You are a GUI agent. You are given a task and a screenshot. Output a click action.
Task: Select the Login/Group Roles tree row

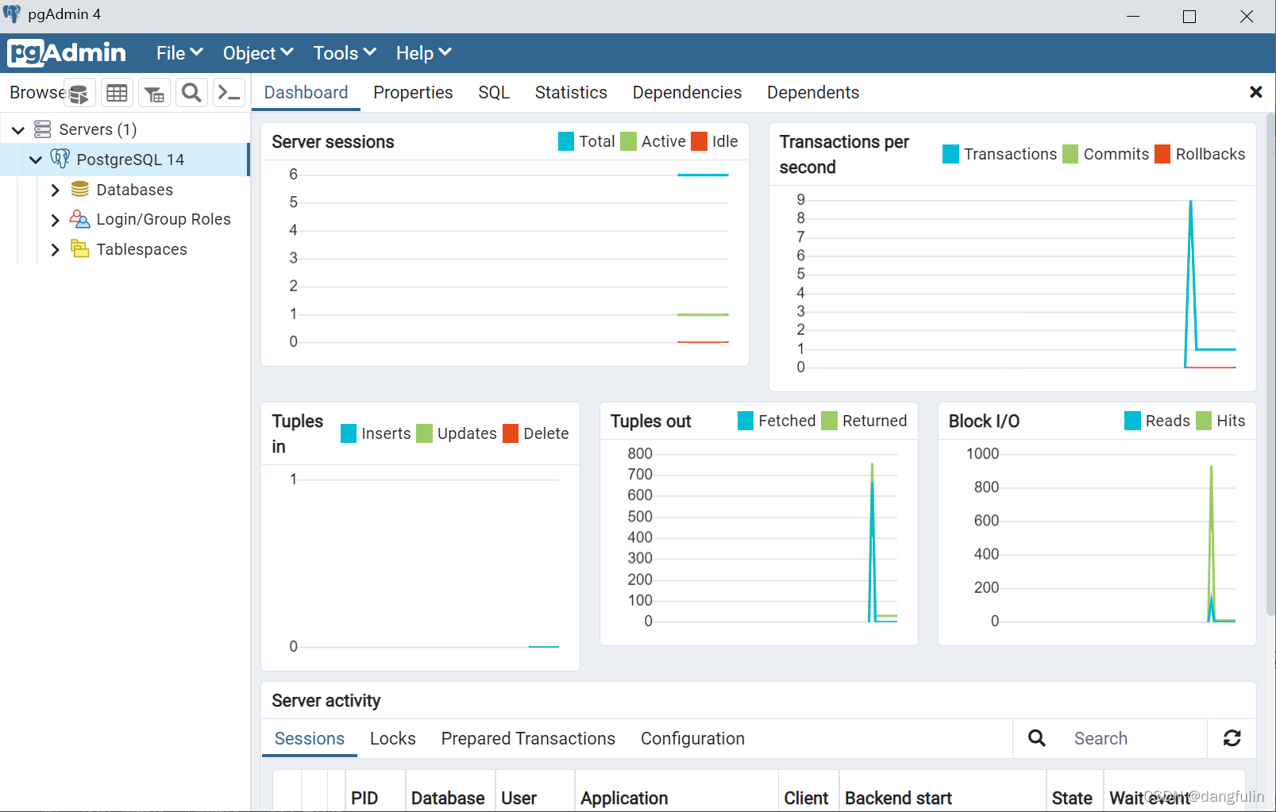125,219
